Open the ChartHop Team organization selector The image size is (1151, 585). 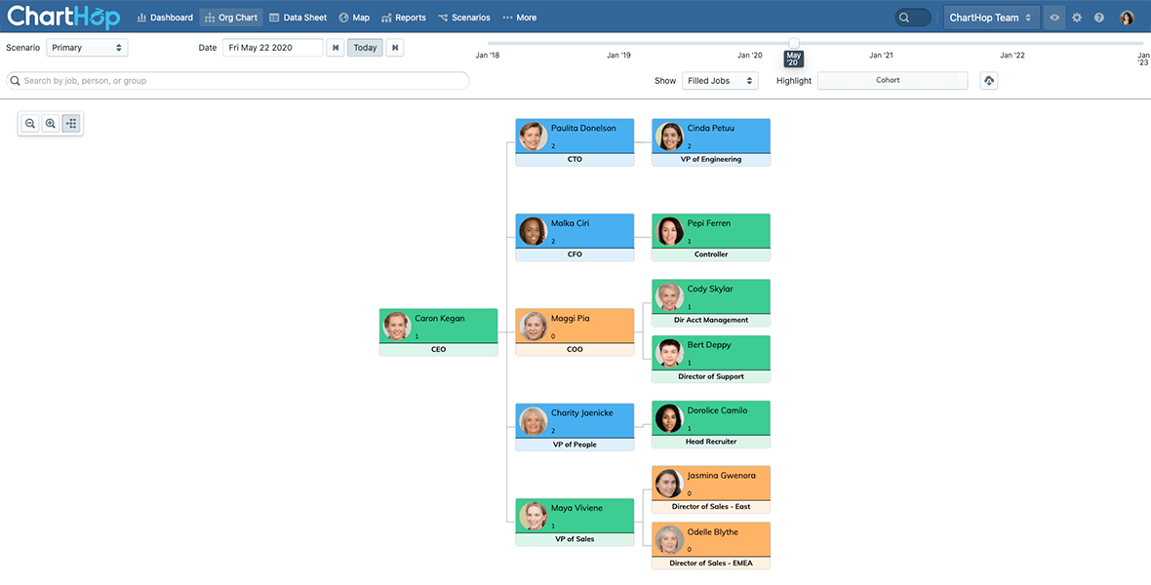coord(990,18)
